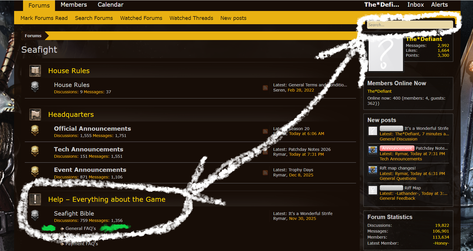Open Help – Everything about the Game heading
Screen dimensions: 473x251
point(107,199)
